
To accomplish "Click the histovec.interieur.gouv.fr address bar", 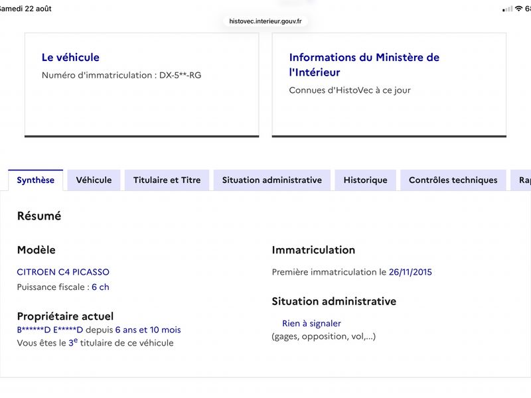I will click(x=265, y=21).
